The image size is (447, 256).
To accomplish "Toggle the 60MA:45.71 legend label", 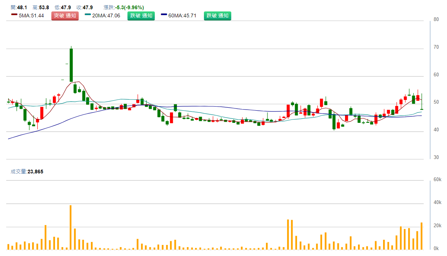I will tap(182, 16).
